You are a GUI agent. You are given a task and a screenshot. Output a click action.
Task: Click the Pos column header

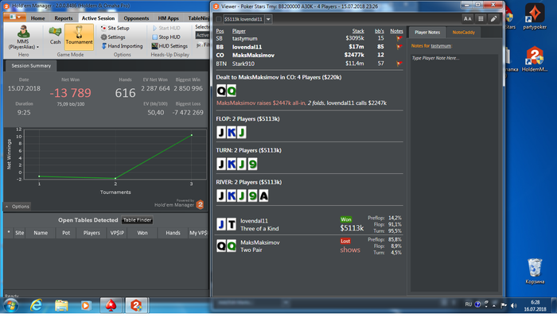pos(220,31)
